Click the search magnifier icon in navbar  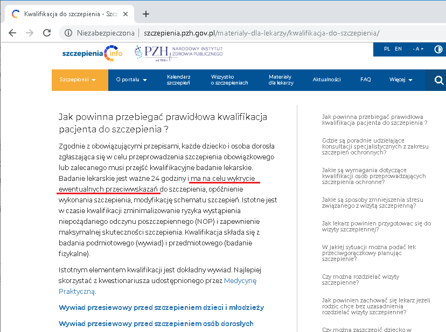point(439,80)
